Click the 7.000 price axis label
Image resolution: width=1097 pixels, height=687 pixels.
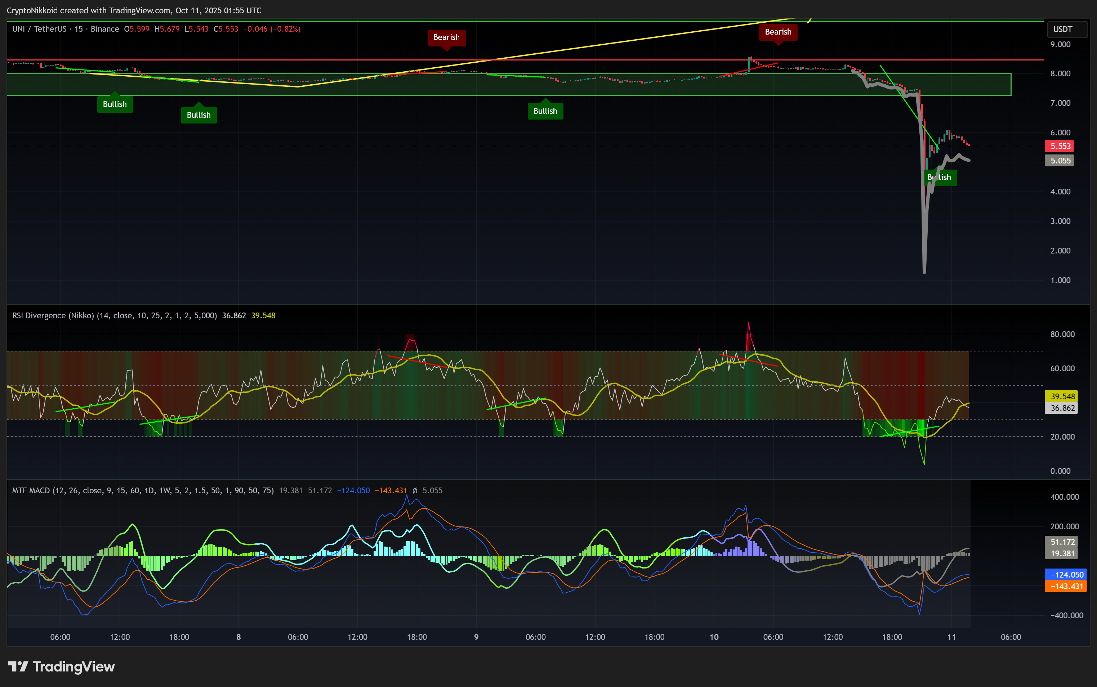coord(1060,103)
